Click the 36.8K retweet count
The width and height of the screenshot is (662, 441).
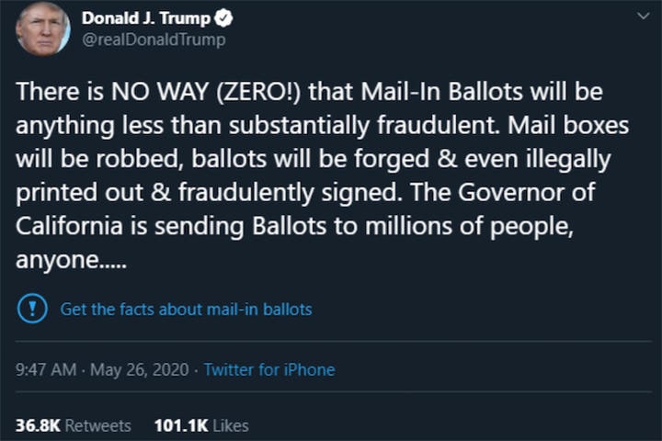point(36,425)
